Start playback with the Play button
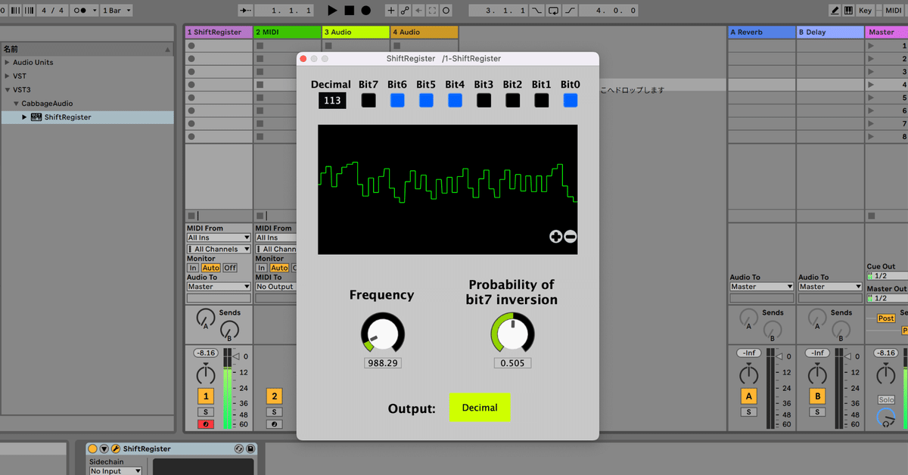The width and height of the screenshot is (908, 475). pos(332,11)
